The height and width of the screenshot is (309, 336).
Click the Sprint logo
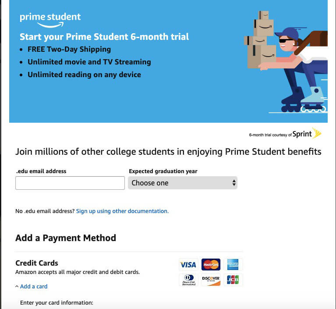[307, 133]
